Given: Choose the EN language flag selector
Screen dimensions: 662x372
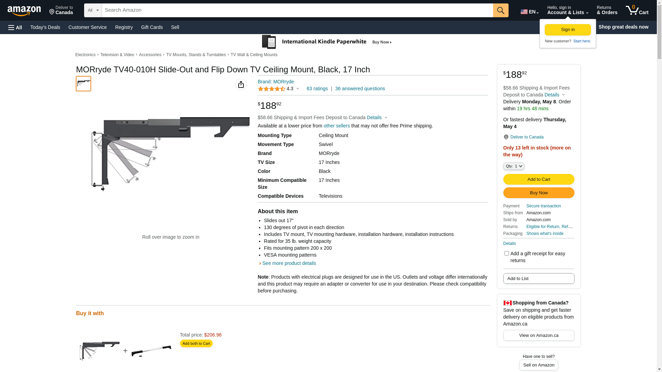Looking at the screenshot, I should tap(529, 12).
